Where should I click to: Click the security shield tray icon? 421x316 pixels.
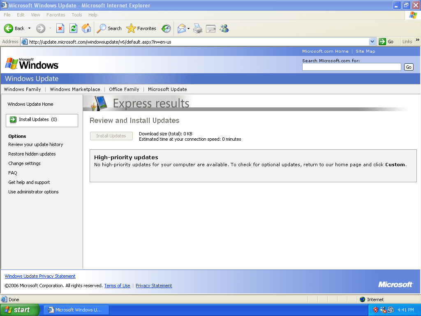pos(375,310)
